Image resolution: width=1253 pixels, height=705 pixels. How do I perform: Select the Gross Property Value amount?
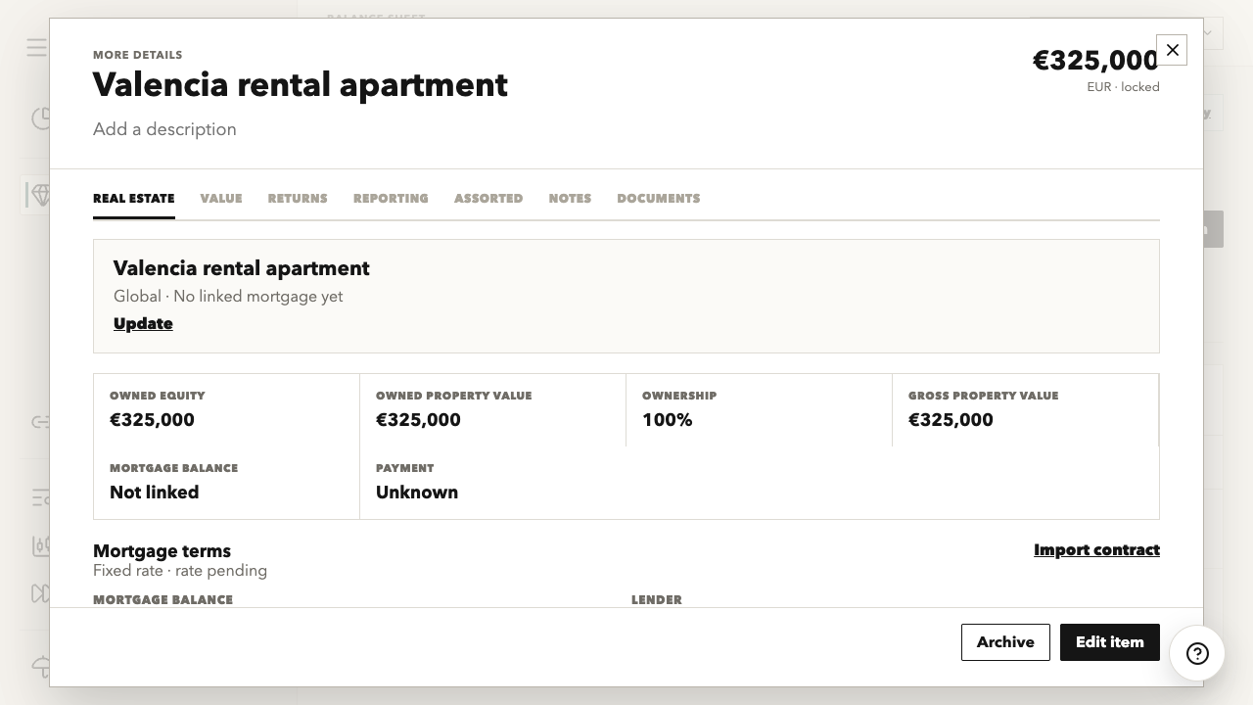951,420
